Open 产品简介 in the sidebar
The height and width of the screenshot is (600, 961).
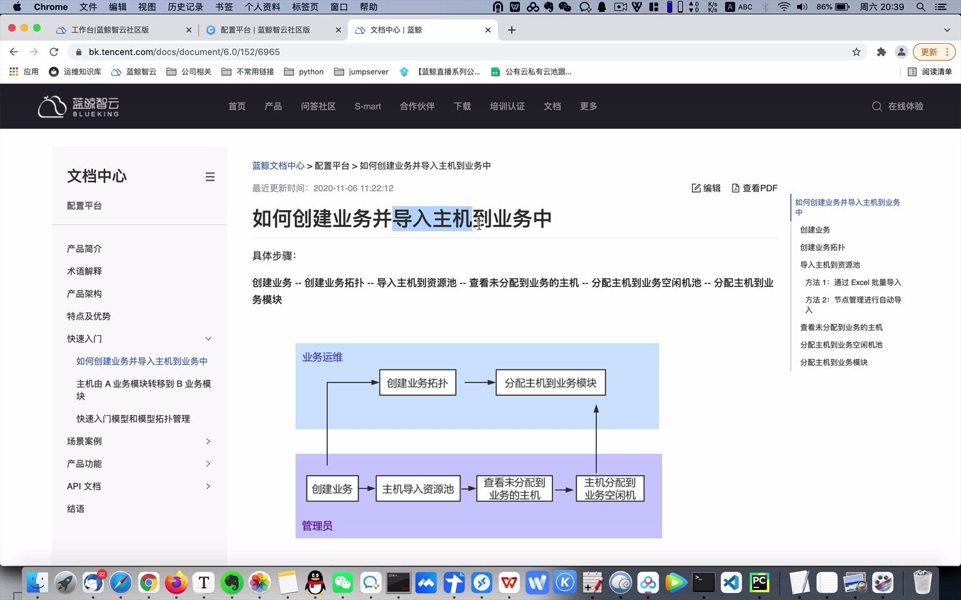point(84,249)
